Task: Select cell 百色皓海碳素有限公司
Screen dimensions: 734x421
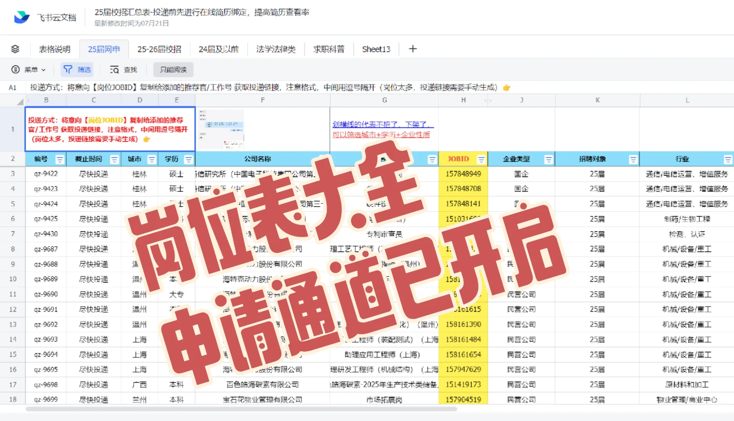Action: point(262,385)
